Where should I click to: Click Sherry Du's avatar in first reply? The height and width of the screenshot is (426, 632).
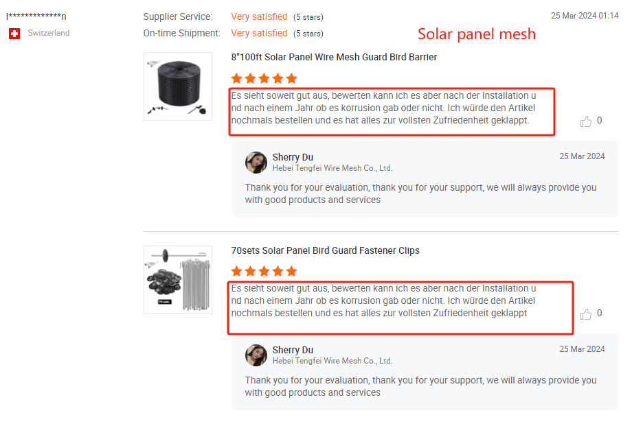tap(256, 163)
